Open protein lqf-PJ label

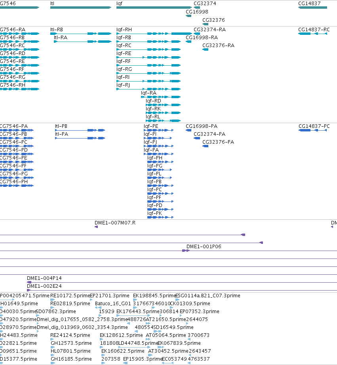150,142
